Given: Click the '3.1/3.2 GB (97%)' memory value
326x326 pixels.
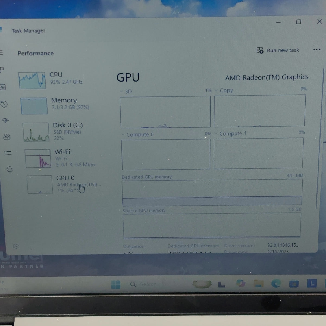Looking at the screenshot, I should point(71,107).
